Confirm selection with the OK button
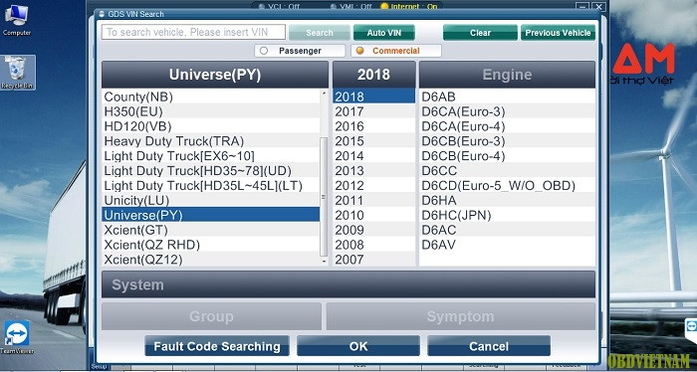 click(358, 346)
